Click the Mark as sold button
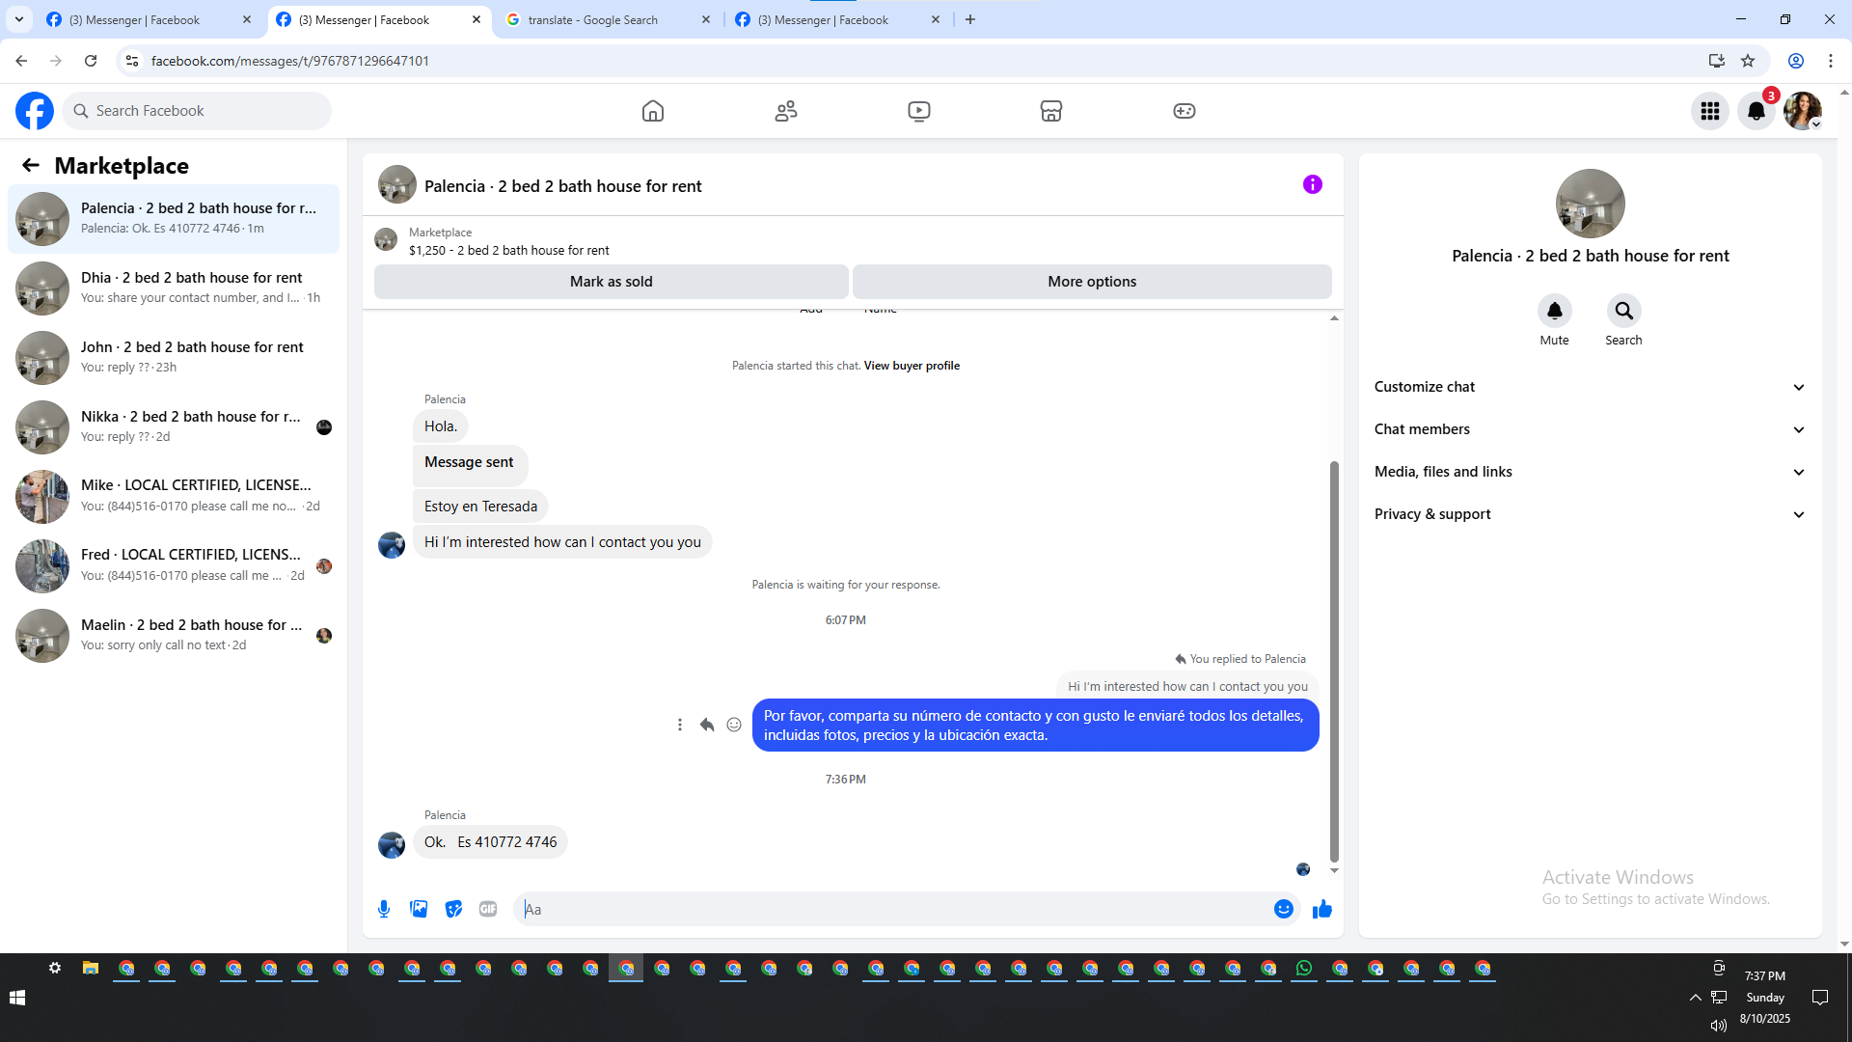The width and height of the screenshot is (1852, 1042). 611,282
